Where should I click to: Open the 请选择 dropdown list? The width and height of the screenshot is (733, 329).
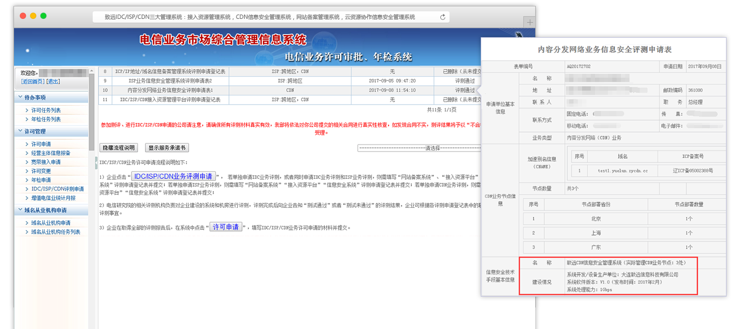tap(420, 148)
